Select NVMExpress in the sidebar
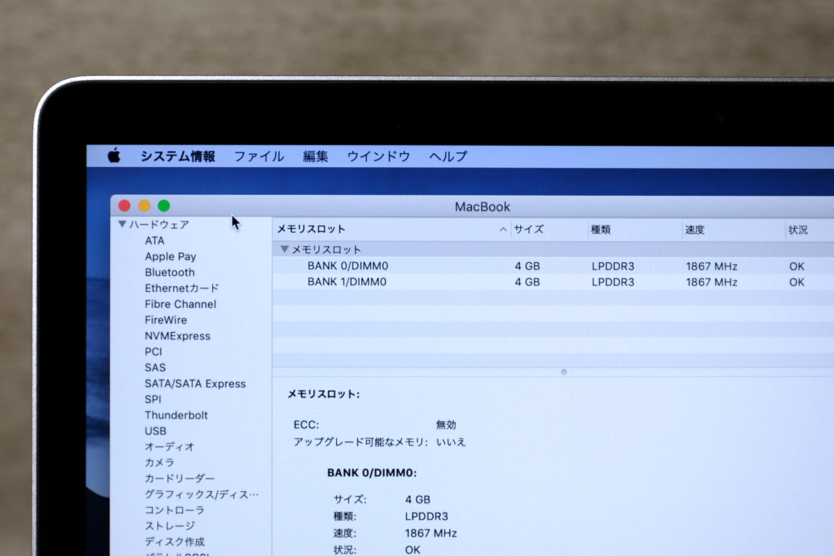The height and width of the screenshot is (556, 834). 177,336
